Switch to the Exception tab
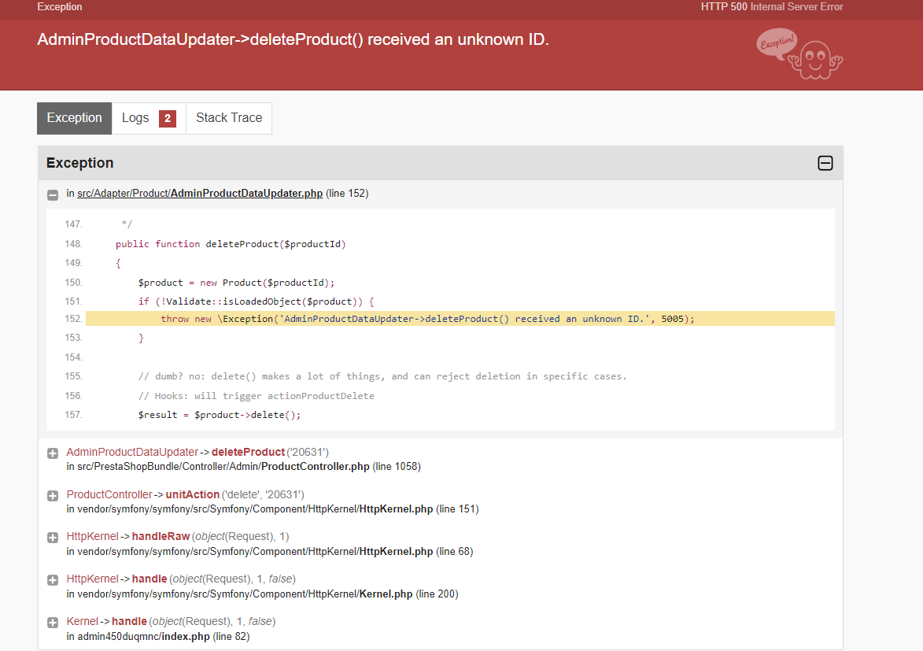This screenshot has height=651, width=923. click(x=74, y=118)
